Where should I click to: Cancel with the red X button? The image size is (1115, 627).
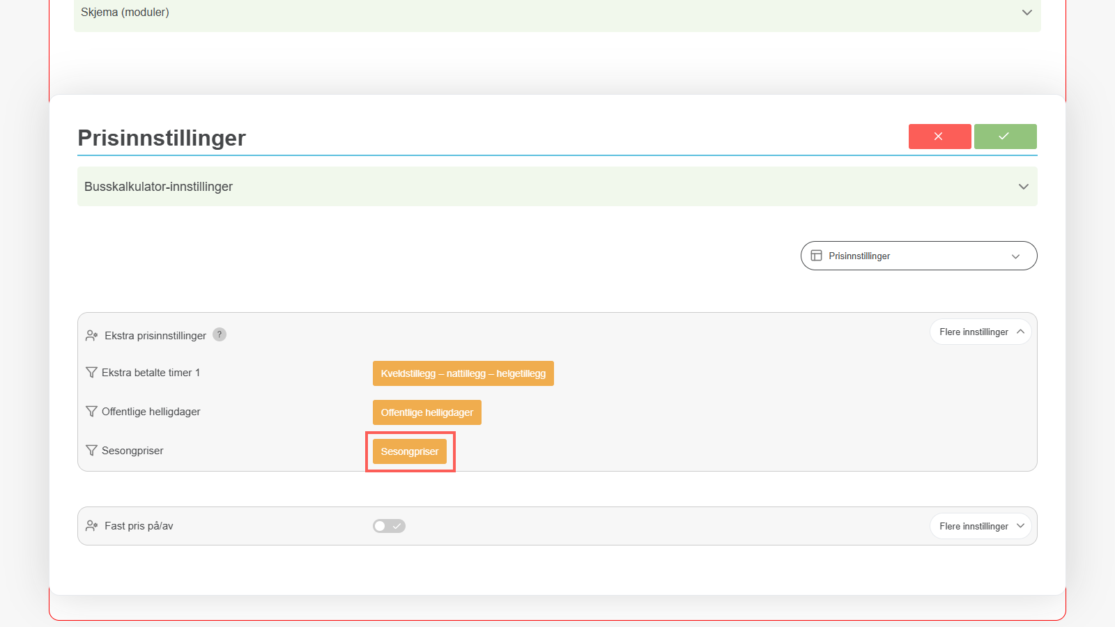[939, 137]
